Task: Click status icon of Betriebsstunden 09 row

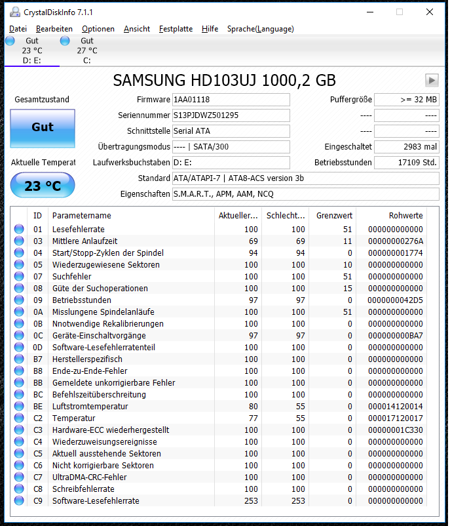Action: pyautogui.click(x=19, y=300)
